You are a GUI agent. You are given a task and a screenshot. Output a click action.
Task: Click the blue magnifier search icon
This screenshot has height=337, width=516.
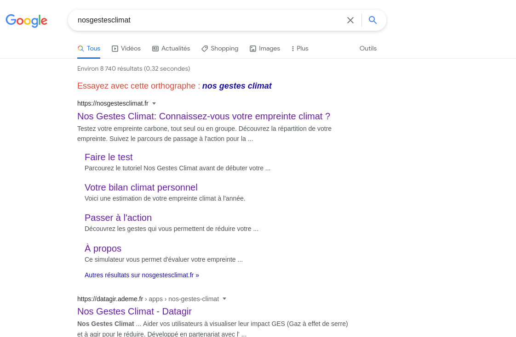373,20
